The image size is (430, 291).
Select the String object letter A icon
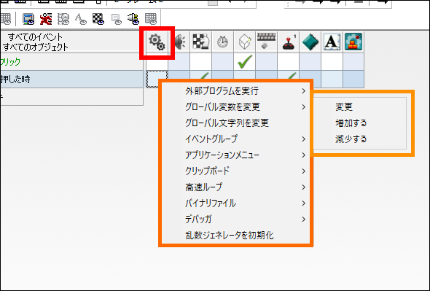pos(332,42)
